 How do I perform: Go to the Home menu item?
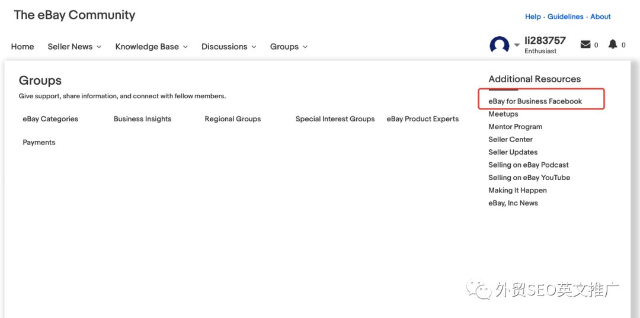[x=23, y=46]
